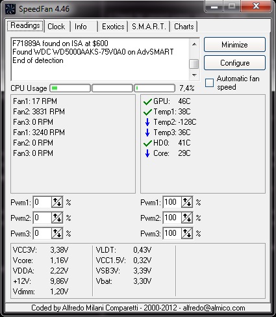Click the log scrollbar thumb

[194, 64]
